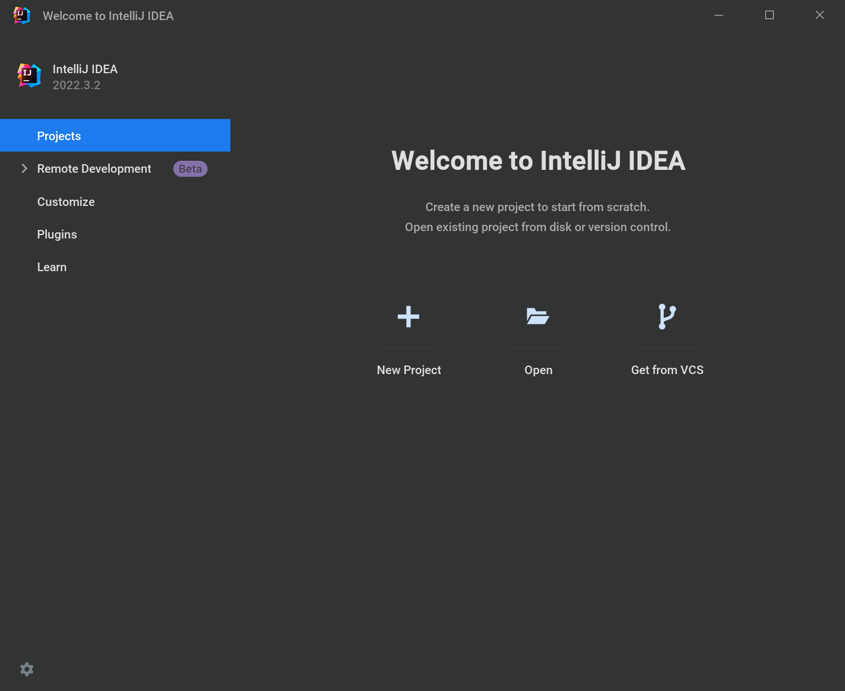Open the Learn tab
Image resolution: width=845 pixels, height=691 pixels.
point(51,267)
